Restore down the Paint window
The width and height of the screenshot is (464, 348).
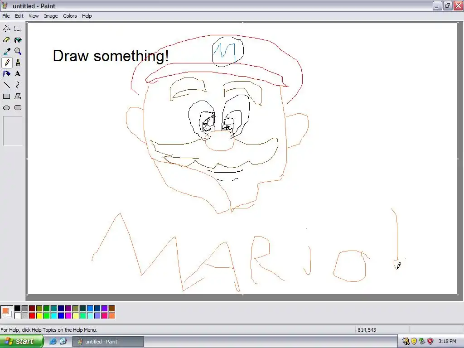click(448, 5)
